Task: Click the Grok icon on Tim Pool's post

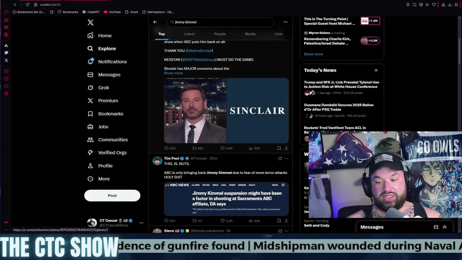Action: coord(280,158)
